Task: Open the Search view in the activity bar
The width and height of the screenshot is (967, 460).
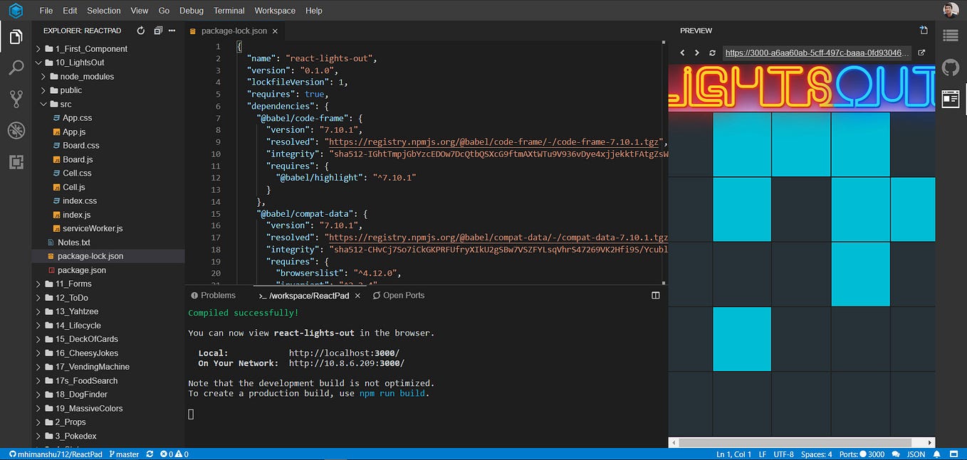Action: (16, 68)
